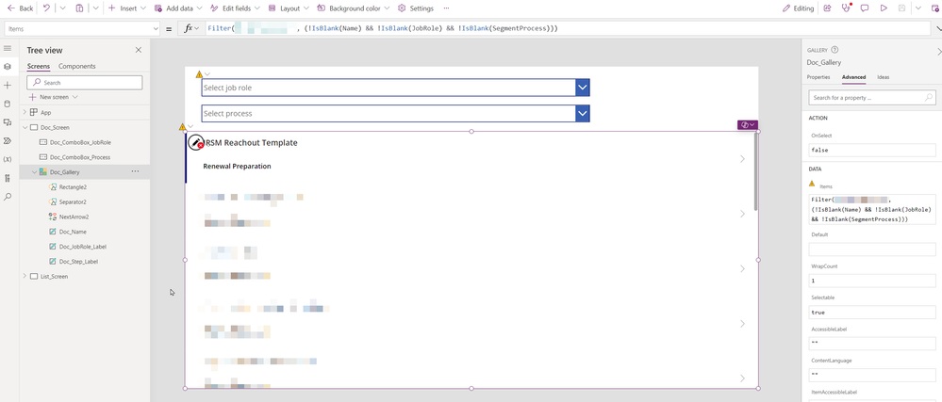Screen dimensions: 942x402
Task: Click the help question mark beside GALLERY
Action: tap(835, 51)
